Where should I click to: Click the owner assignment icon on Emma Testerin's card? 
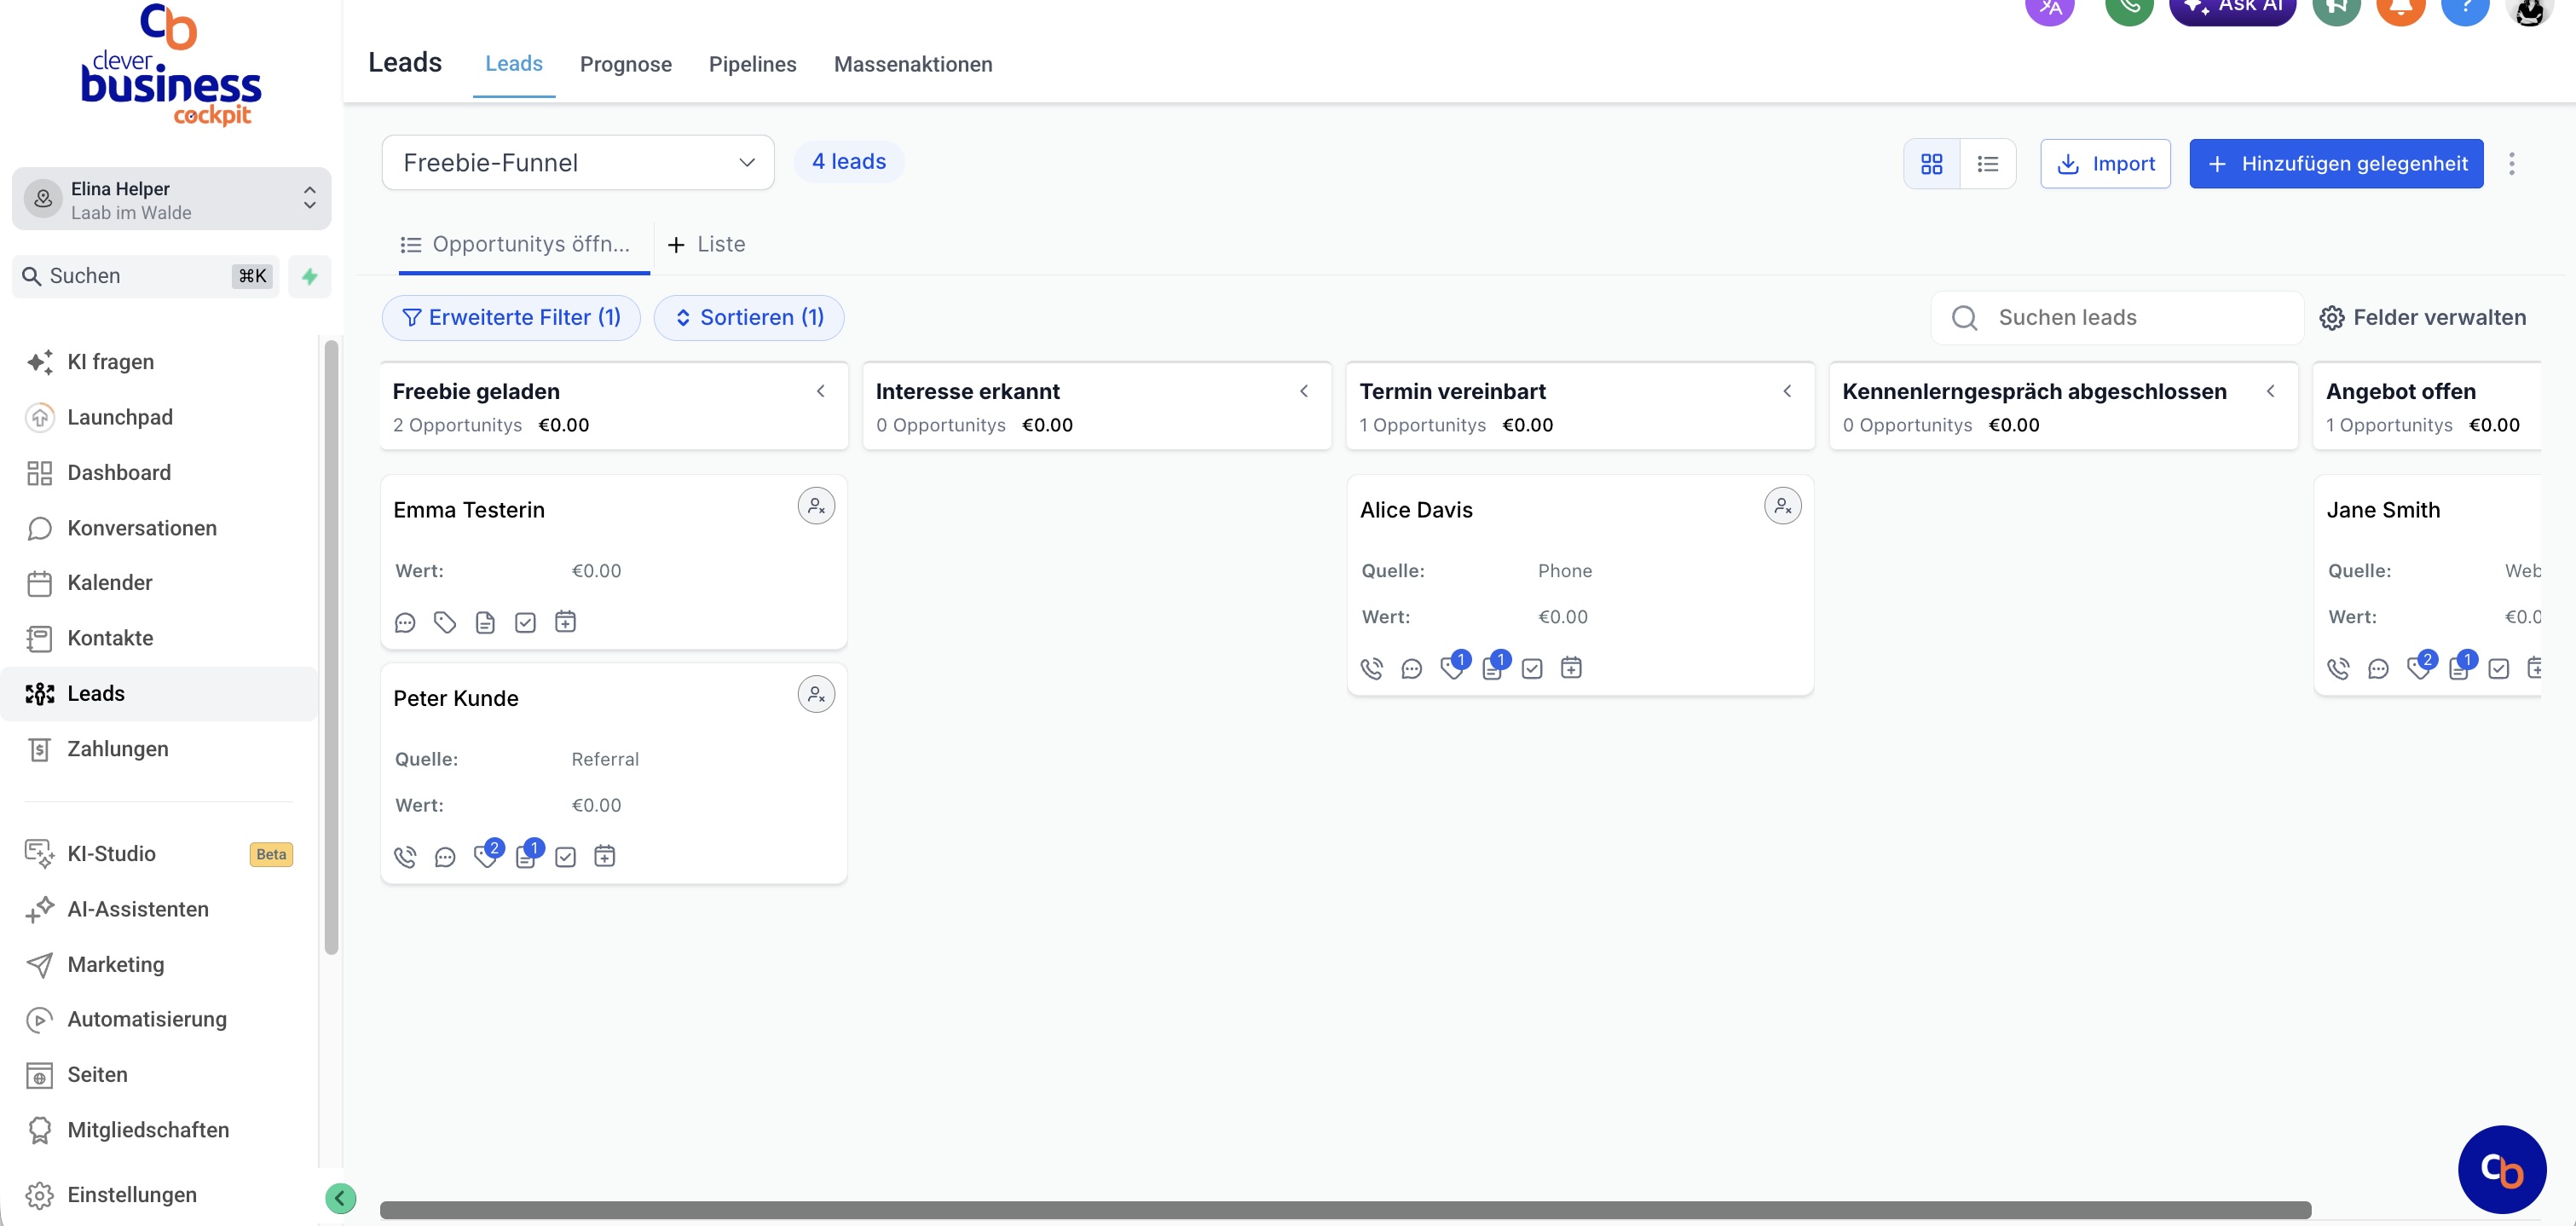click(816, 506)
